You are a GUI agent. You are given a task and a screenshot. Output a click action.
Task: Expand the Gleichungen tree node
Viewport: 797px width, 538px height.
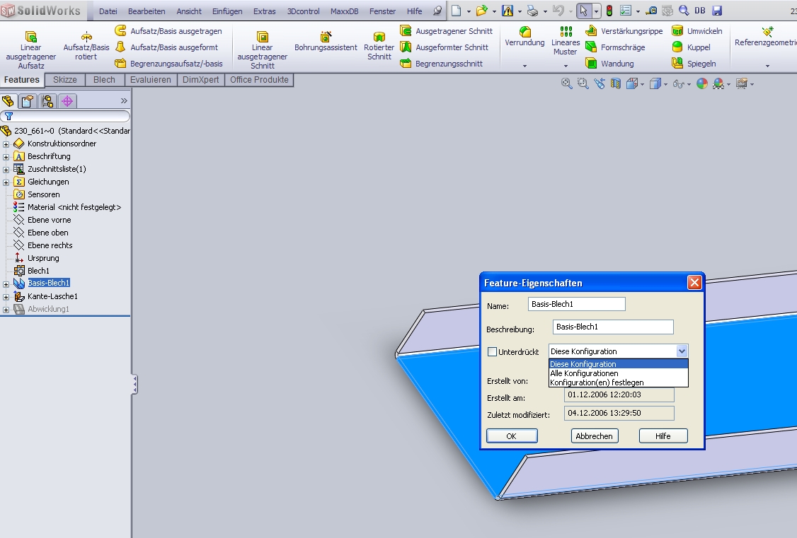point(6,182)
